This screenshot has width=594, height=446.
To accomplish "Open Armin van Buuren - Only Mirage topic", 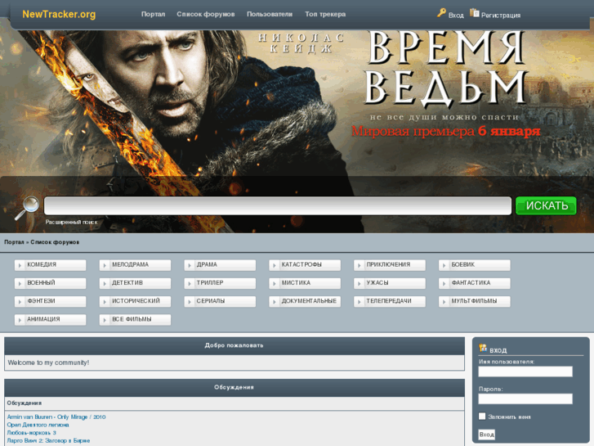I will [56, 417].
